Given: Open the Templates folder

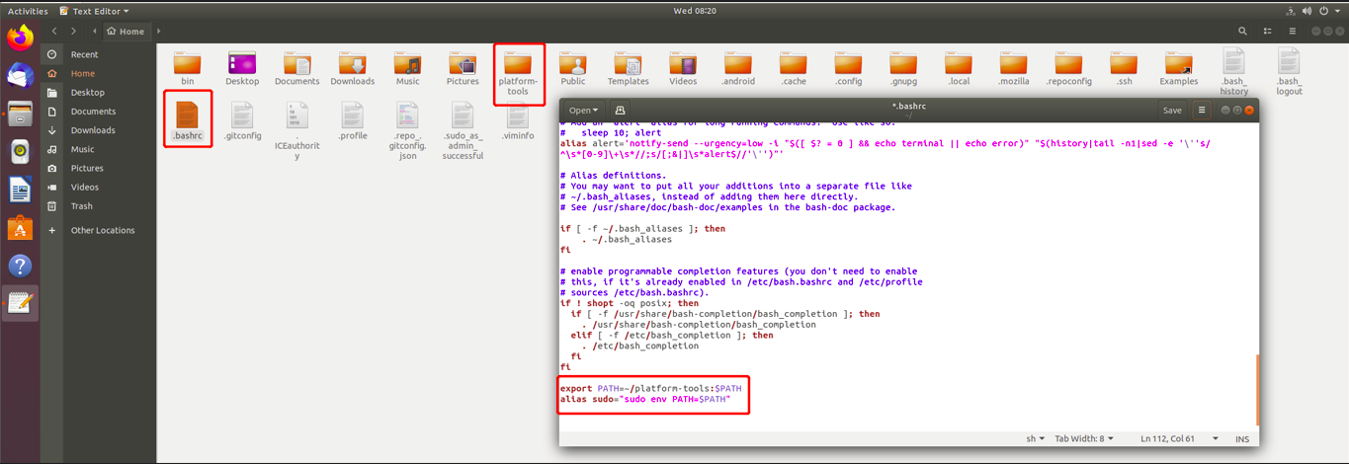Looking at the screenshot, I should click(x=629, y=68).
